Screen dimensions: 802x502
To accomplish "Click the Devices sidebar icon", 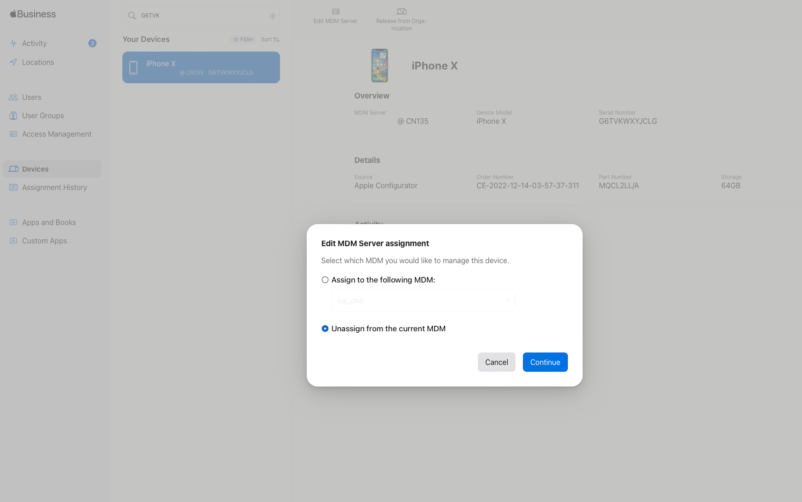I will 14,169.
